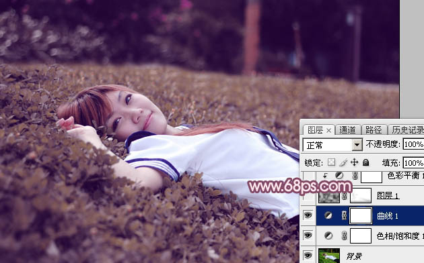The image size is (424, 263).
Task: Hide the 色相/饱和度 1 layer
Action: tap(308, 235)
